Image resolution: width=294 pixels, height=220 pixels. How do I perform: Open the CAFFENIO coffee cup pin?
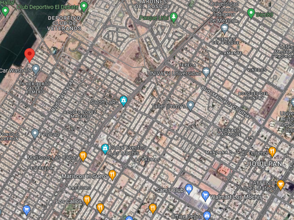[x=280, y=185]
